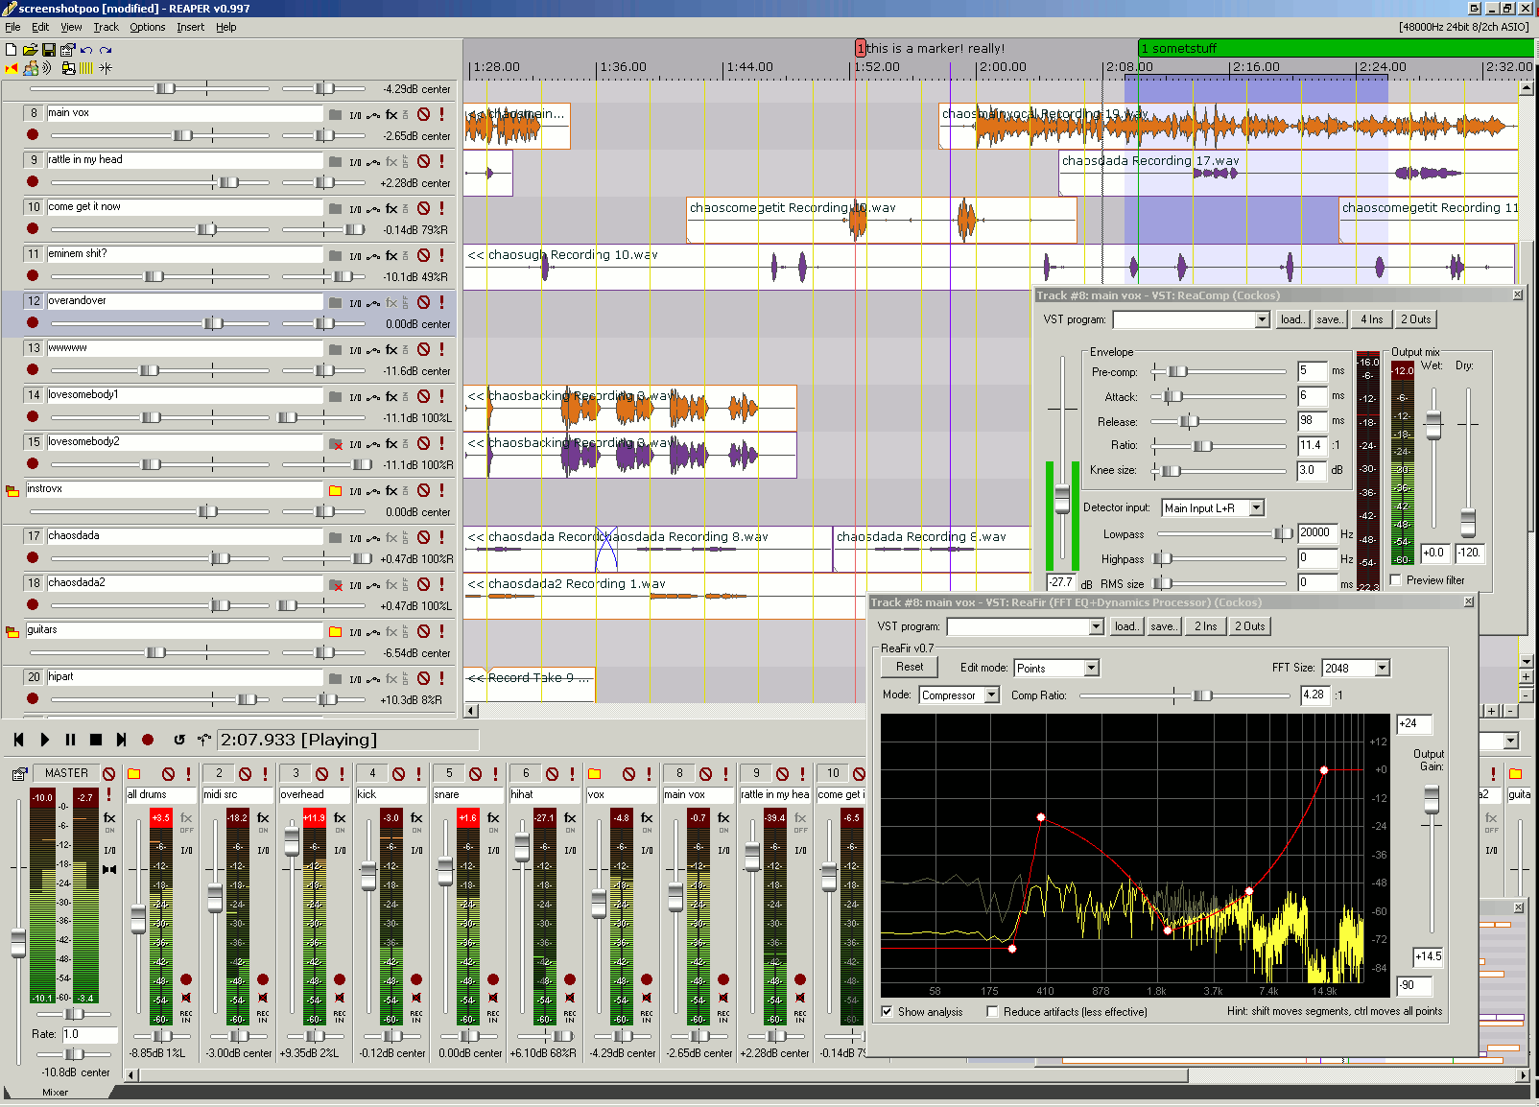Screen dimensions: 1539x1107
Task: Click the ReaComp Attack slider handle
Action: pos(1173,396)
